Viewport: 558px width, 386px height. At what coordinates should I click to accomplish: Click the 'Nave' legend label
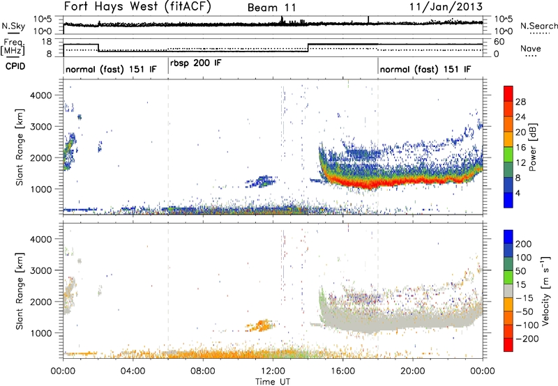click(x=531, y=48)
